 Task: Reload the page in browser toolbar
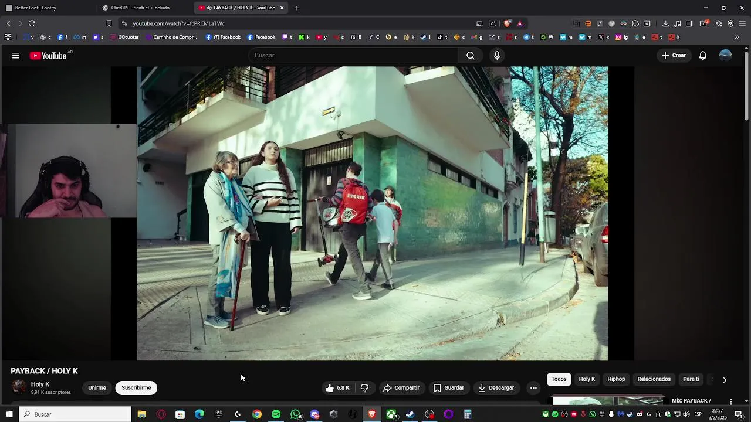point(32,23)
